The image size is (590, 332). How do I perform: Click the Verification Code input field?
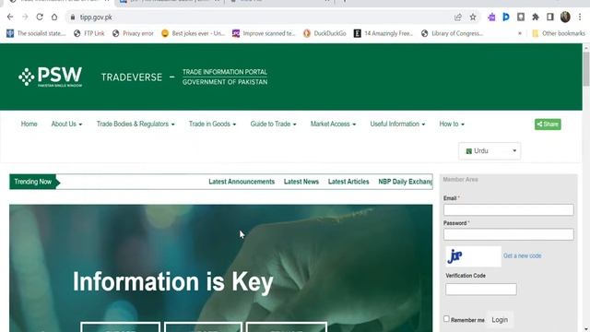[481, 289]
